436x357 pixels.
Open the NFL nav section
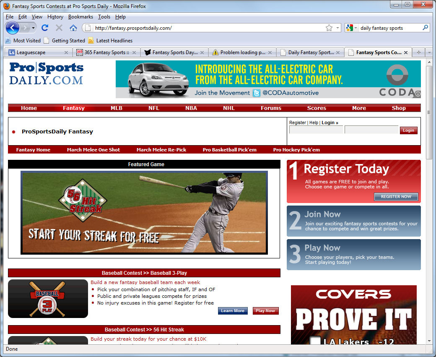(154, 108)
